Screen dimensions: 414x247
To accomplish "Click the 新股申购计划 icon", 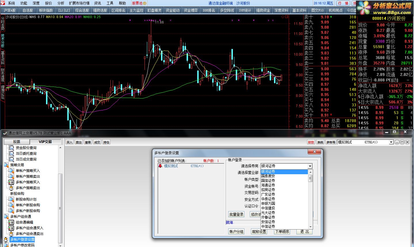I will (x=11, y=199).
